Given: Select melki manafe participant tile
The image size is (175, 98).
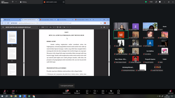Looking at the screenshot, I should coord(121,35).
